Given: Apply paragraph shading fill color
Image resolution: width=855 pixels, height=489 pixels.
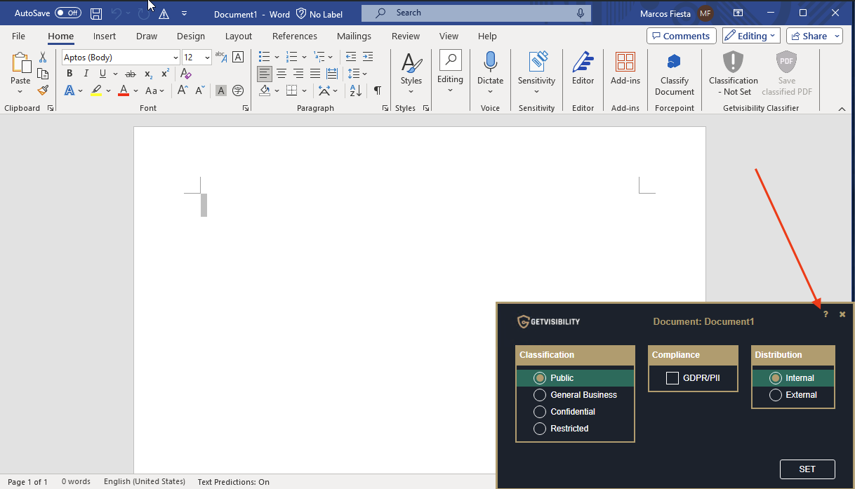Looking at the screenshot, I should [x=265, y=90].
